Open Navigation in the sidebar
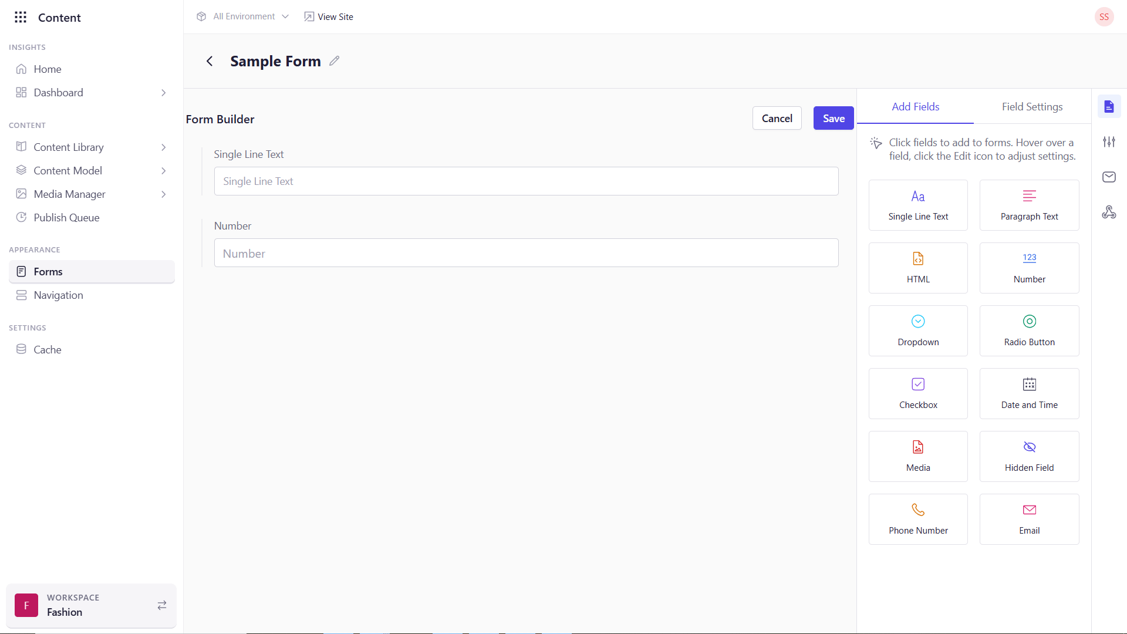1127x634 pixels. (x=58, y=295)
